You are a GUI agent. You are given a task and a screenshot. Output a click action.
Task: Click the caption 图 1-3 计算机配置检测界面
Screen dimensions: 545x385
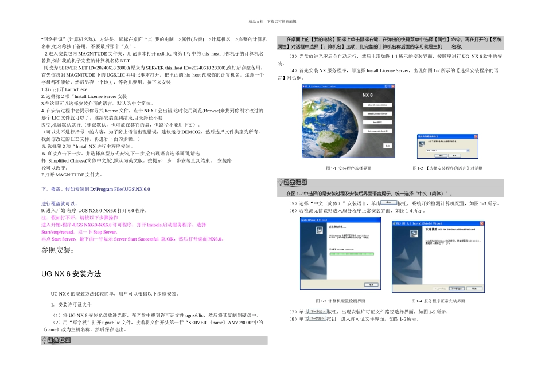[340, 301]
